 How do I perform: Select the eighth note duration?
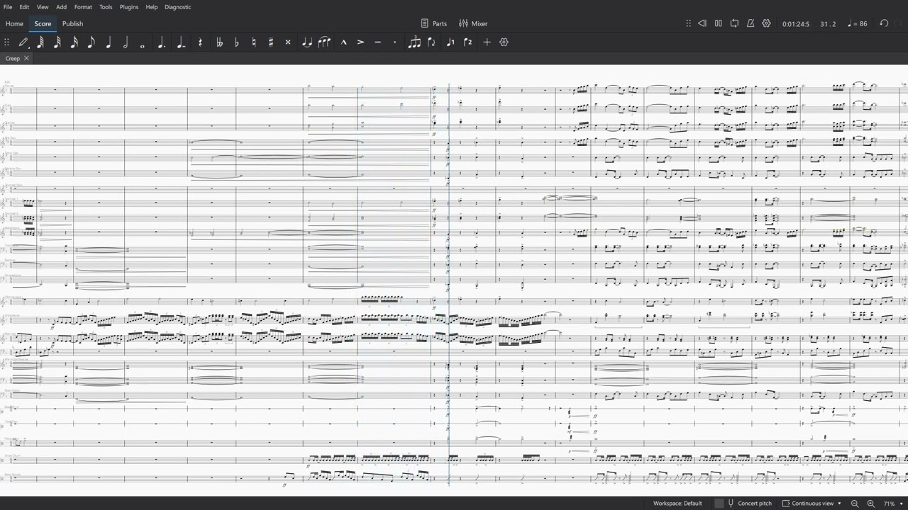point(92,42)
